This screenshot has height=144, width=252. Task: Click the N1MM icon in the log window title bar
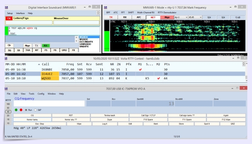pyautogui.click(x=6, y=59)
